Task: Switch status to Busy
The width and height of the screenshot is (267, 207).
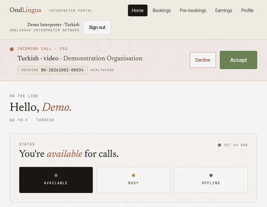Action: point(133,180)
